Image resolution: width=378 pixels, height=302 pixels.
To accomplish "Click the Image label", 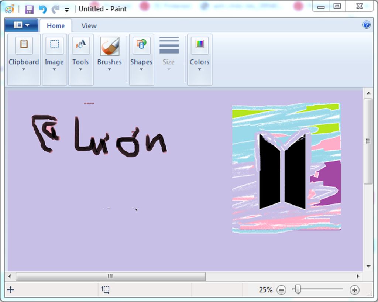I will pos(54,62).
